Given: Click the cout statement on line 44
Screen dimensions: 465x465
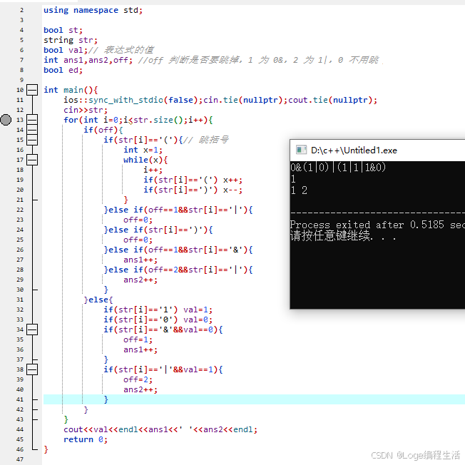Looking at the screenshot, I should point(160,429).
